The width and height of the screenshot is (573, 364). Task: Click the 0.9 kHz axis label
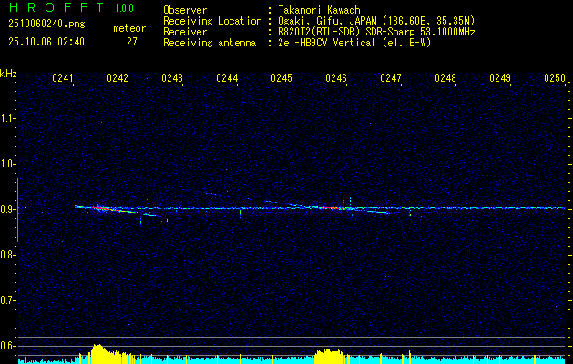pyautogui.click(x=7, y=209)
